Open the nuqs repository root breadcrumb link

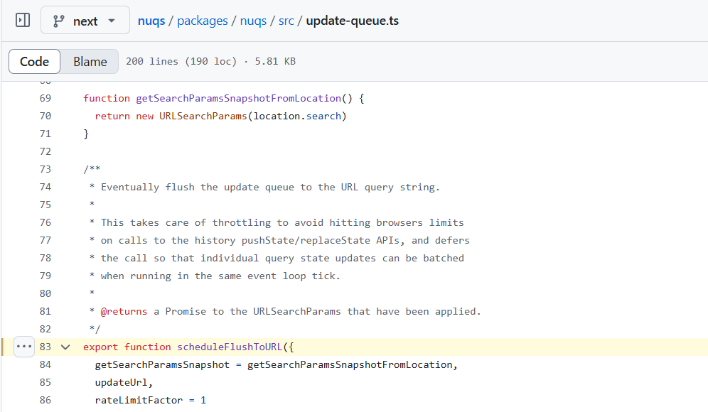click(151, 21)
